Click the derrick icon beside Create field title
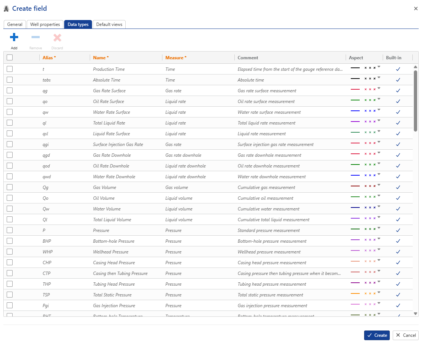The image size is (422, 342). click(x=6, y=9)
